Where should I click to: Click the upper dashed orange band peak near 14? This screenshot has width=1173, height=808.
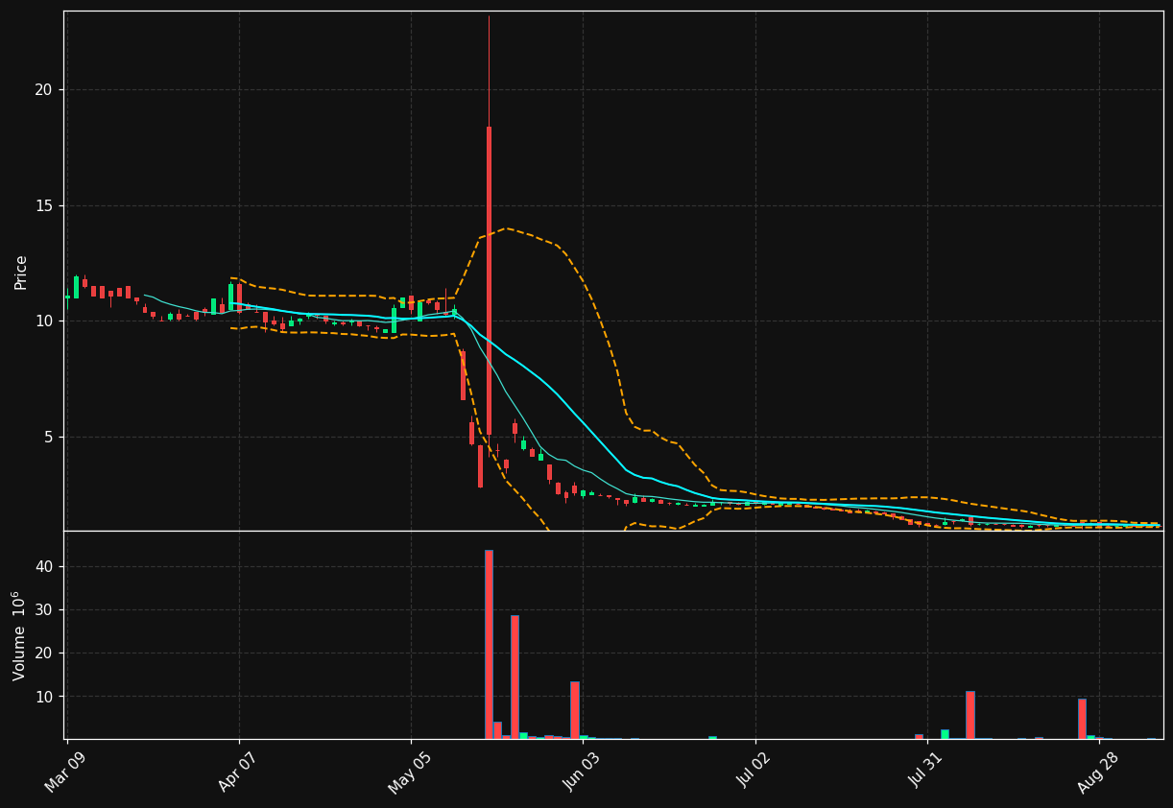click(506, 228)
